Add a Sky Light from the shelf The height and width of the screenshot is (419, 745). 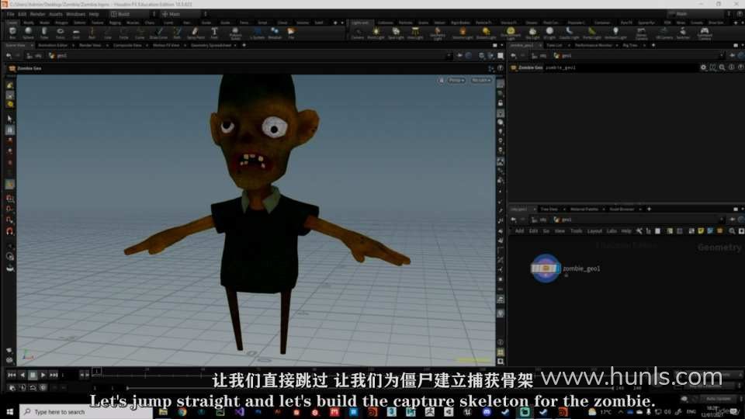pyautogui.click(x=532, y=33)
